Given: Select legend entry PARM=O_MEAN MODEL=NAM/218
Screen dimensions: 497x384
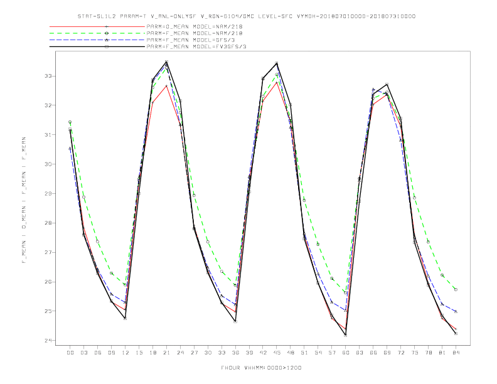Looking at the screenshot, I should click(195, 26).
